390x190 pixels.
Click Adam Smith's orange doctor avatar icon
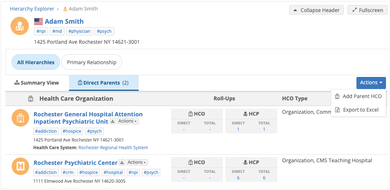point(20,26)
